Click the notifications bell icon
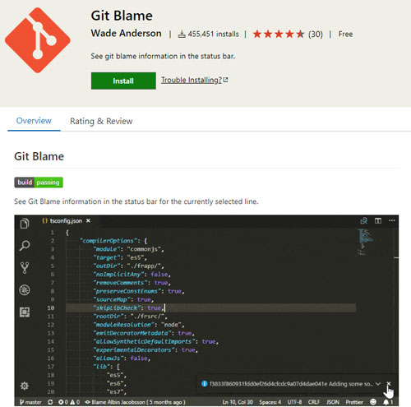 pos(388,402)
